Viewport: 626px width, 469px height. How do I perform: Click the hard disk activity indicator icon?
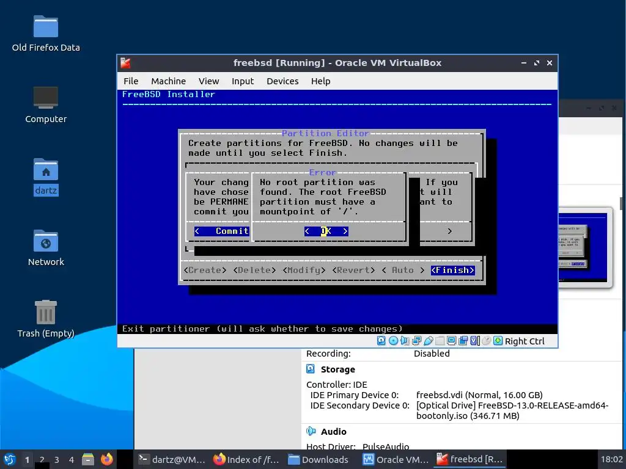381,341
